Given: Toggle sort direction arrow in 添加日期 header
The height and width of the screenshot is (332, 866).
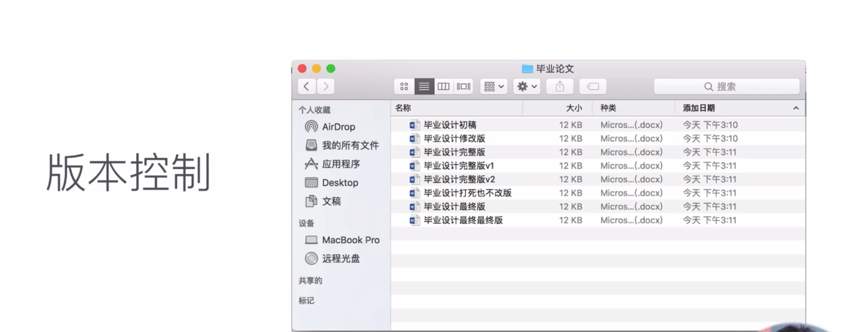Looking at the screenshot, I should (796, 108).
